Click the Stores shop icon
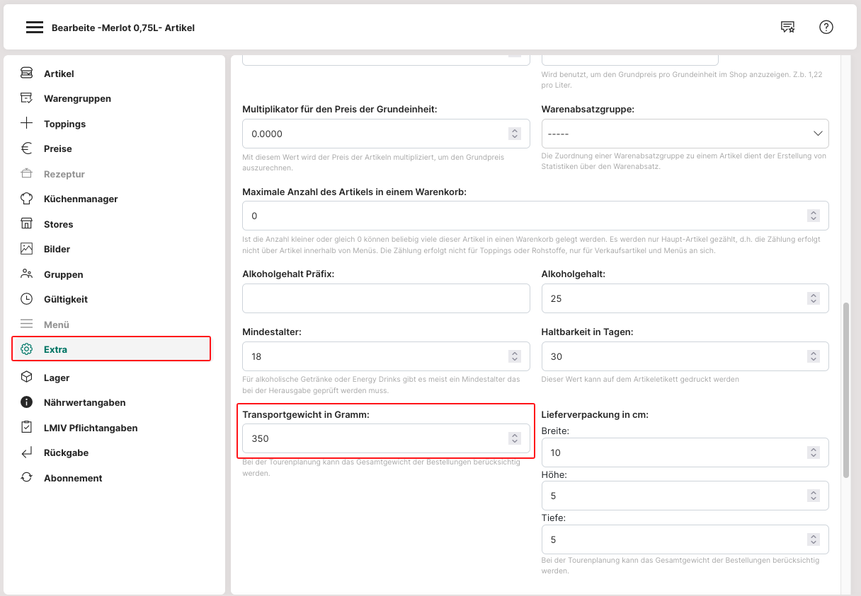The width and height of the screenshot is (861, 596). (x=27, y=224)
